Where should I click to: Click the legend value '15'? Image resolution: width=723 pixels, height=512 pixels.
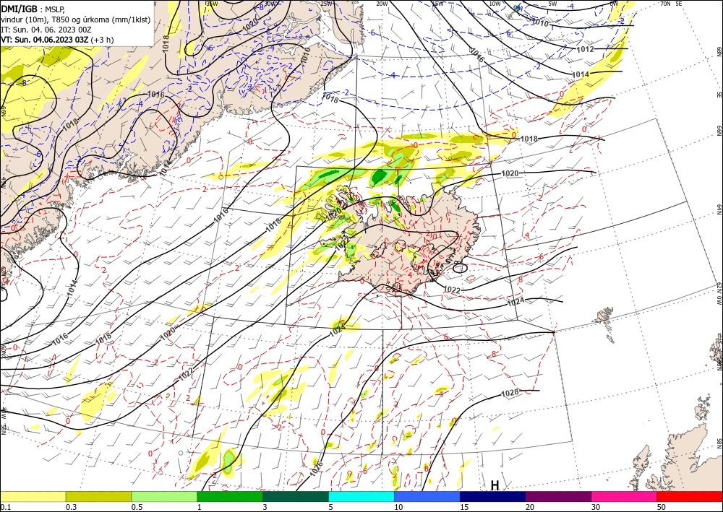464,507
